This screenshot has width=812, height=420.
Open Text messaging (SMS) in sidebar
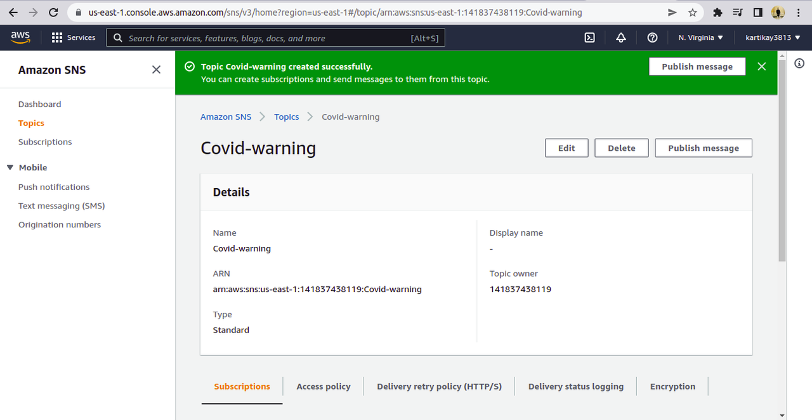[x=62, y=206]
